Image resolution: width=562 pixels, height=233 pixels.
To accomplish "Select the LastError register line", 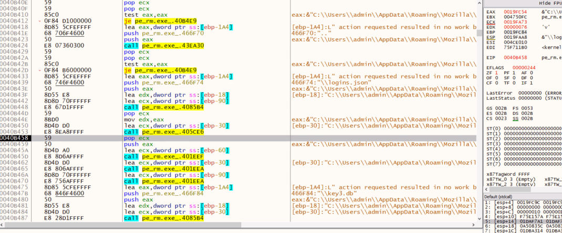I will 524,93.
